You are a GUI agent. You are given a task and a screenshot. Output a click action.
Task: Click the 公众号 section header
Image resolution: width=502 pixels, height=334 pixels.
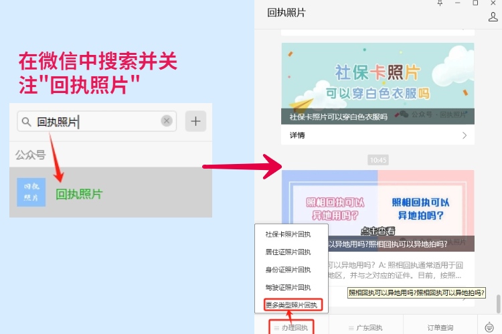tap(30, 155)
